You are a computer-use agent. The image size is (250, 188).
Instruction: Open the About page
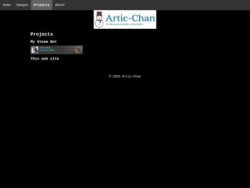tap(60, 5)
